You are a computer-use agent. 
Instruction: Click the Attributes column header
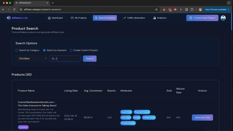point(126,91)
